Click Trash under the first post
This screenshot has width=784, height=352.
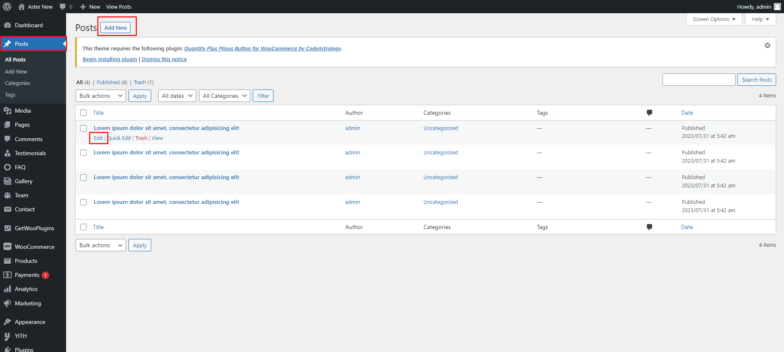(x=141, y=138)
